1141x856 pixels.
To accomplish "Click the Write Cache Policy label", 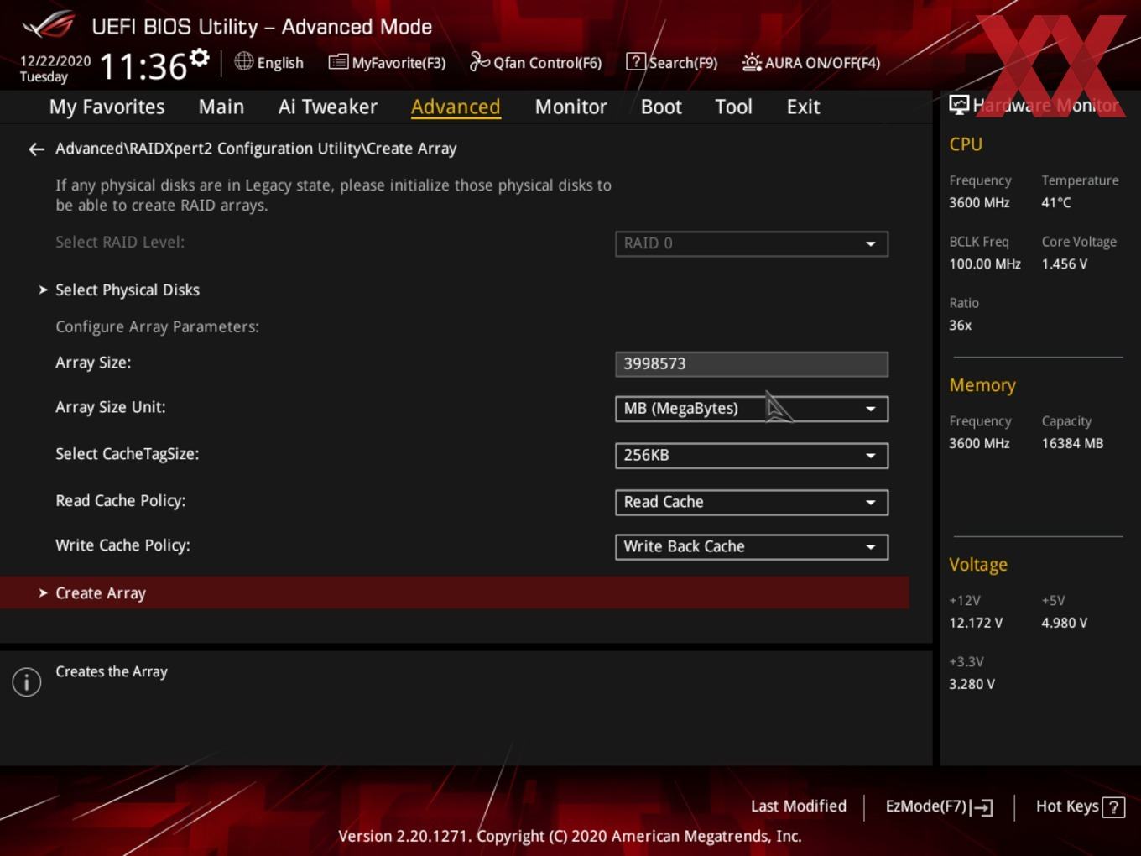I will (122, 545).
